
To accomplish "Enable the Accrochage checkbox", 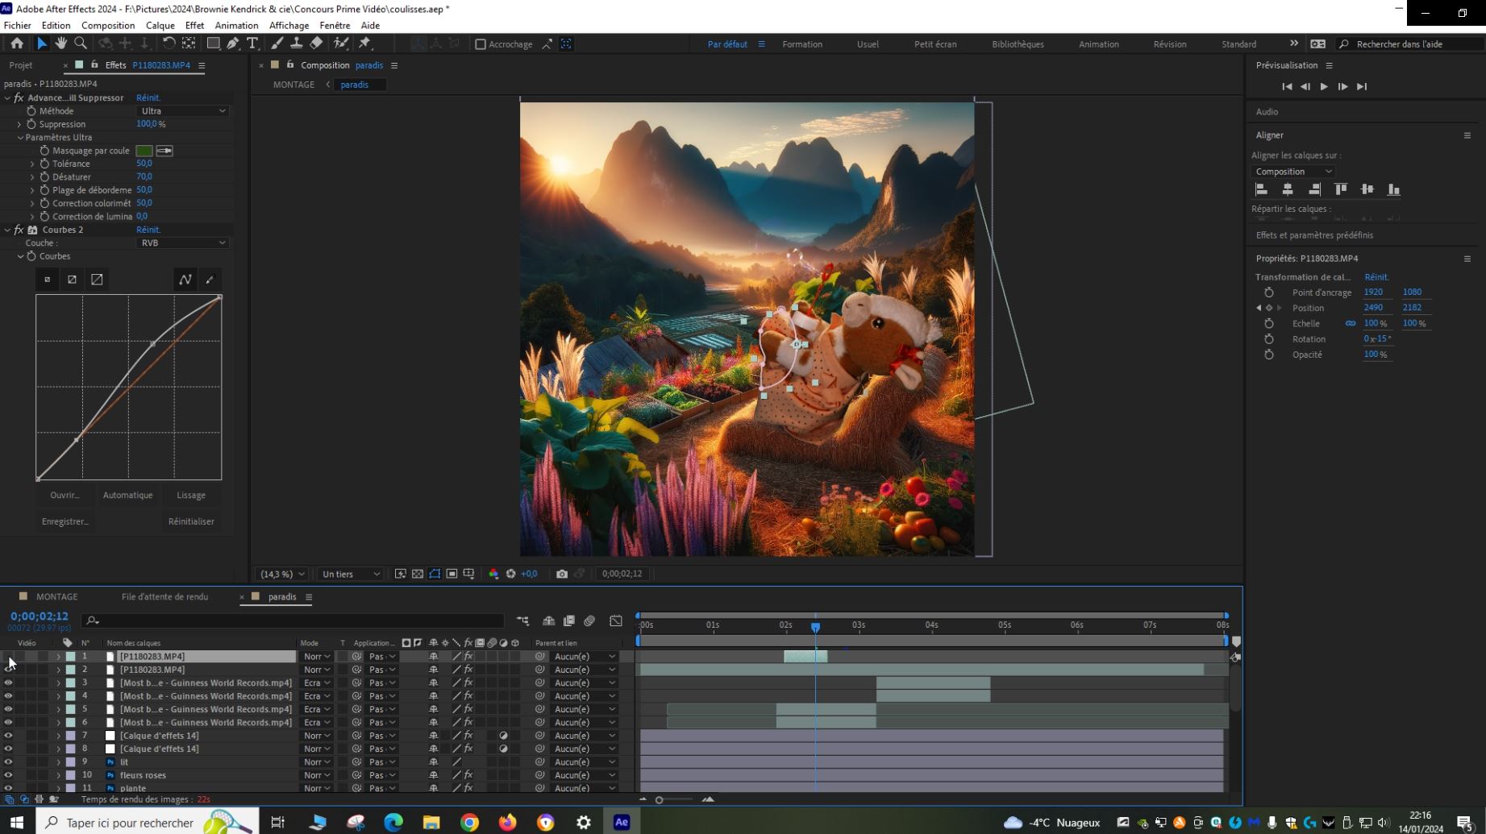I will pos(481,44).
